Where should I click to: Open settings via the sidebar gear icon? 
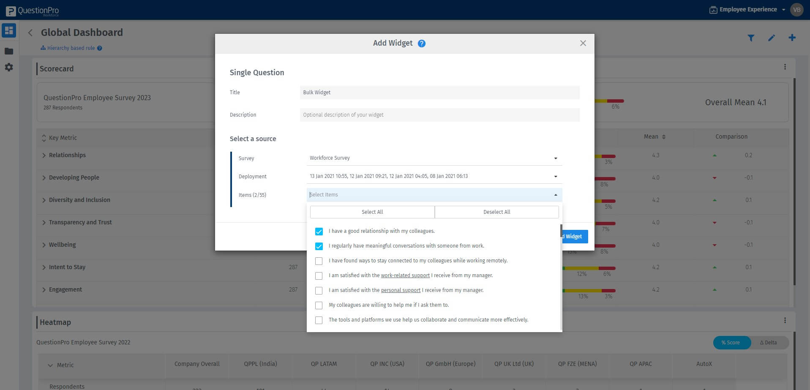pyautogui.click(x=8, y=67)
